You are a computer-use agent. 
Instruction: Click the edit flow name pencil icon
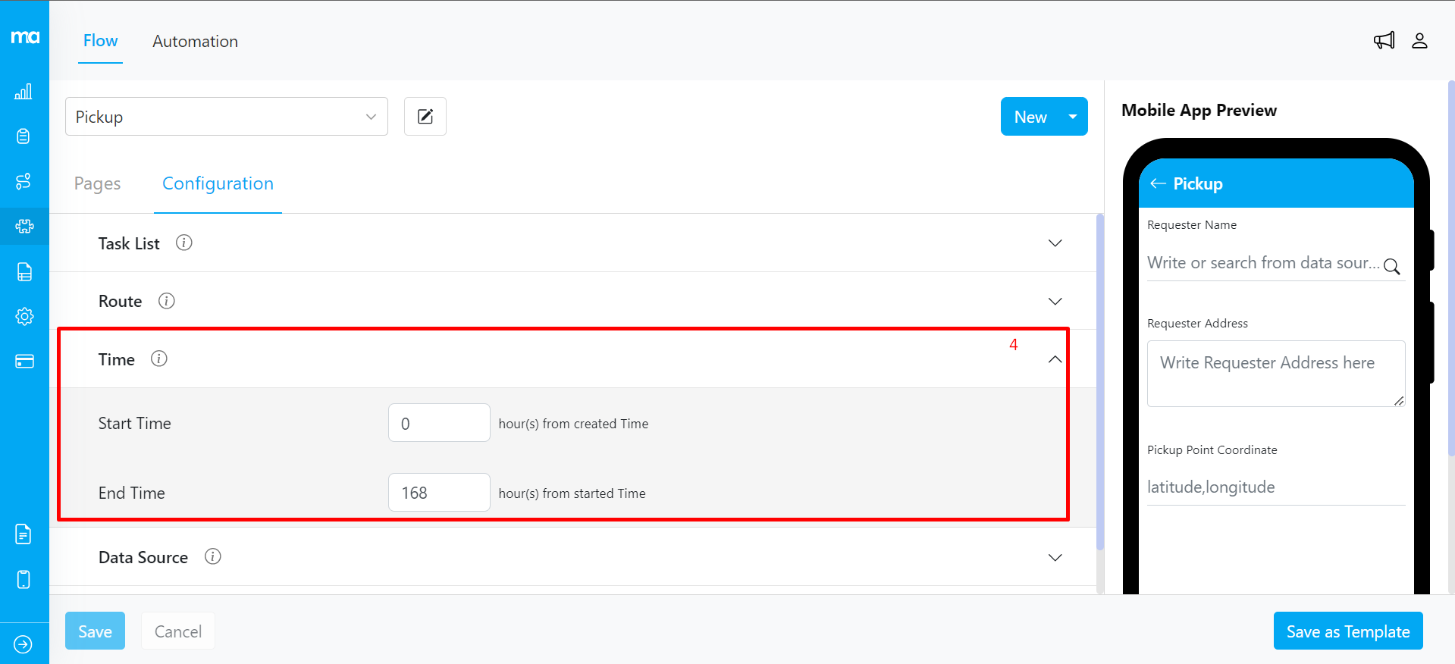point(425,117)
